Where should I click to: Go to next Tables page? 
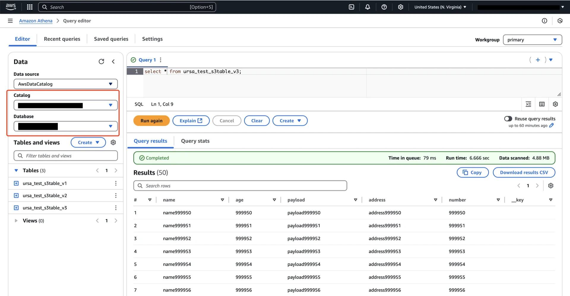[x=116, y=171]
